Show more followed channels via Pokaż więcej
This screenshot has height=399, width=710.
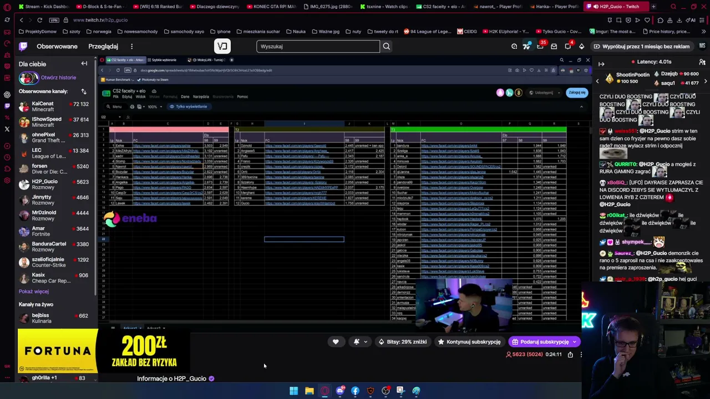(x=34, y=291)
